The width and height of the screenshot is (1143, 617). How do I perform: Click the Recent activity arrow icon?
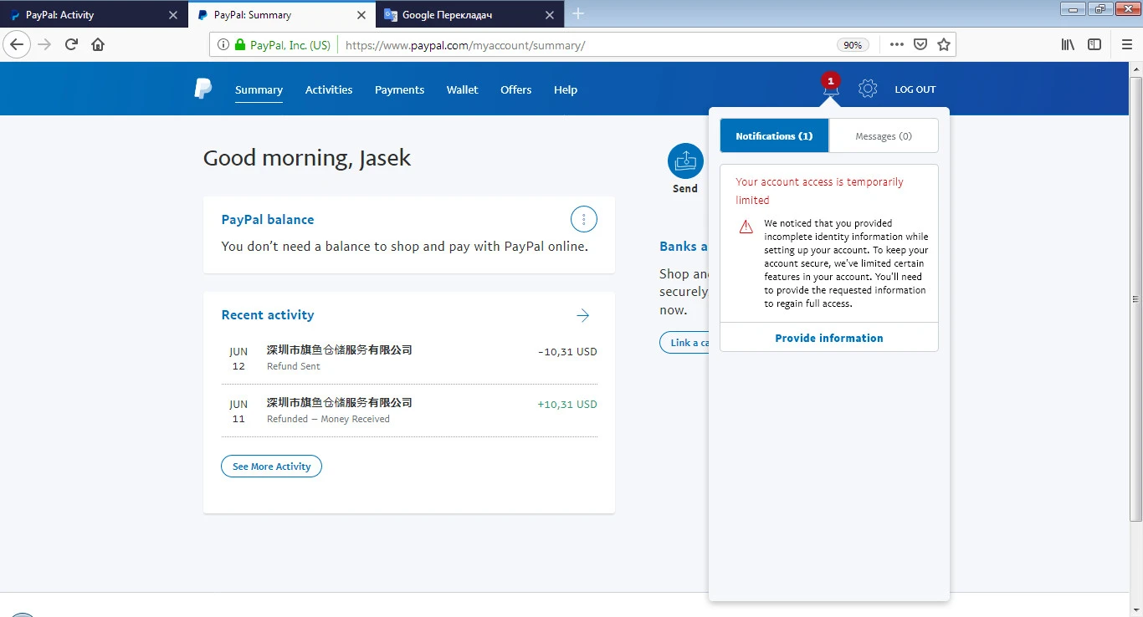point(583,315)
